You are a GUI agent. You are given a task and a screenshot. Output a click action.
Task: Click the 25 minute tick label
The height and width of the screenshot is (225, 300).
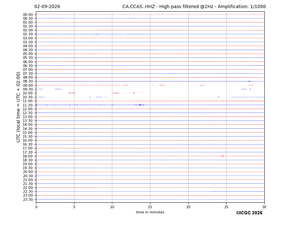226,207
